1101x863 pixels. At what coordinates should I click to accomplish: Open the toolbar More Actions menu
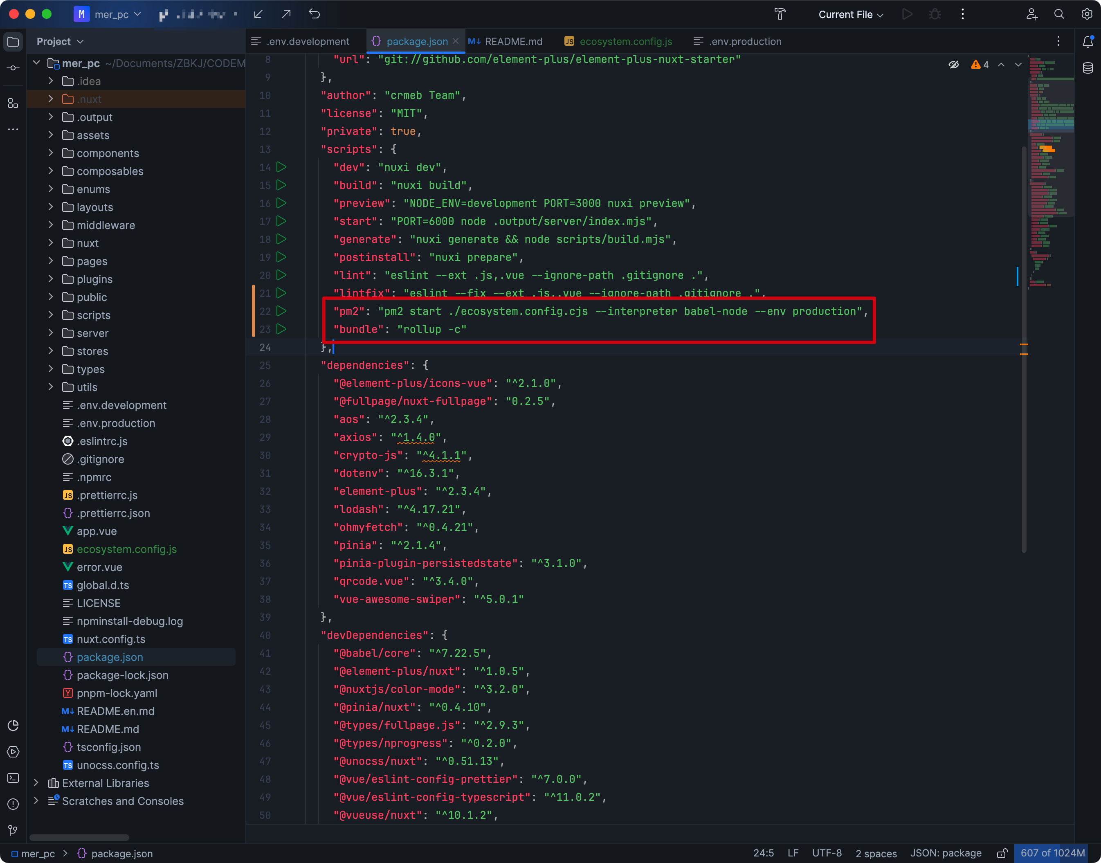(x=962, y=14)
